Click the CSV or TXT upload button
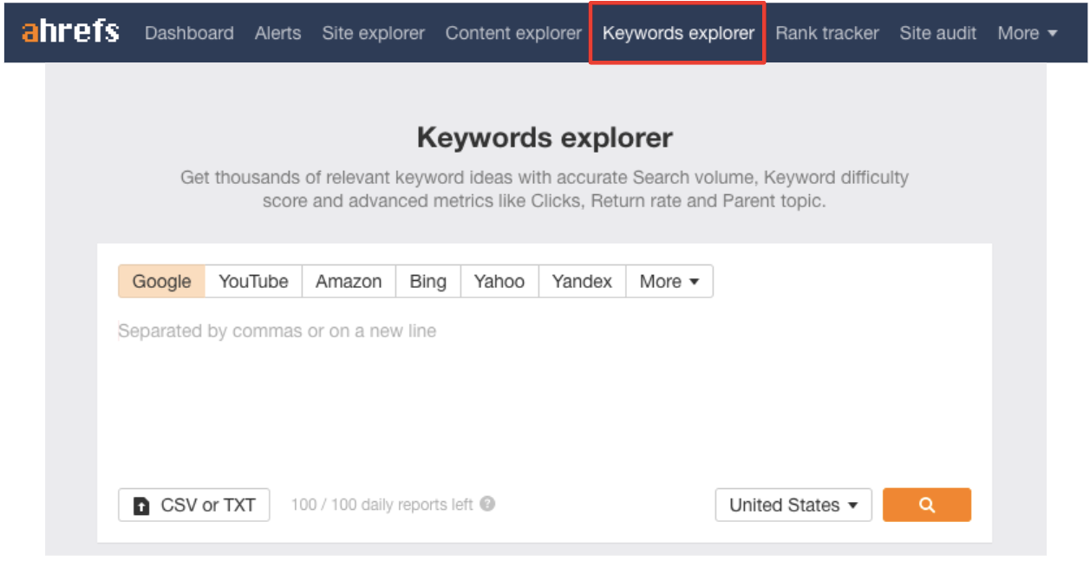This screenshot has width=1090, height=561. tap(193, 505)
